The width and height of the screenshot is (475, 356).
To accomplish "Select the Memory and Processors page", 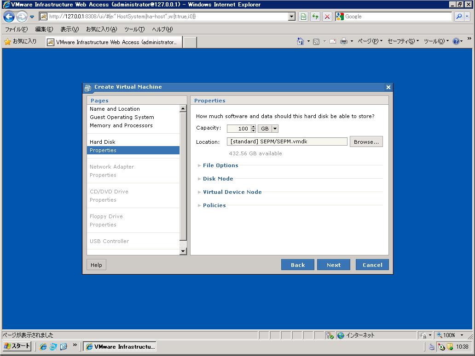I will click(x=121, y=125).
